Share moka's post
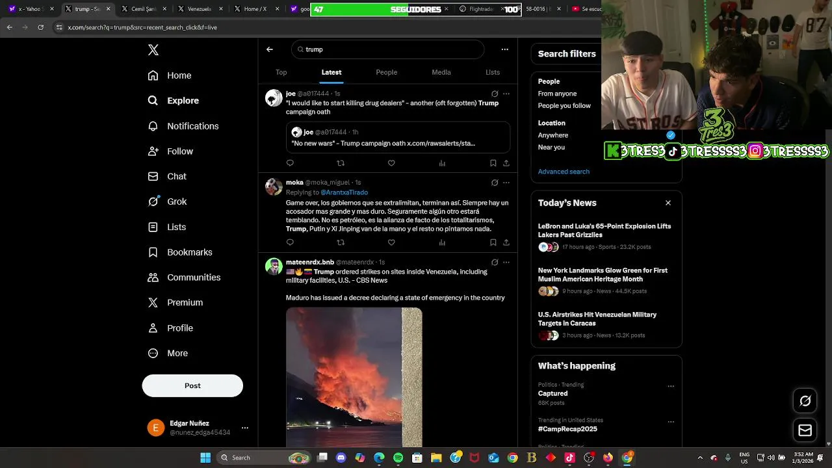Screen dimensions: 832x468 tap(506, 242)
